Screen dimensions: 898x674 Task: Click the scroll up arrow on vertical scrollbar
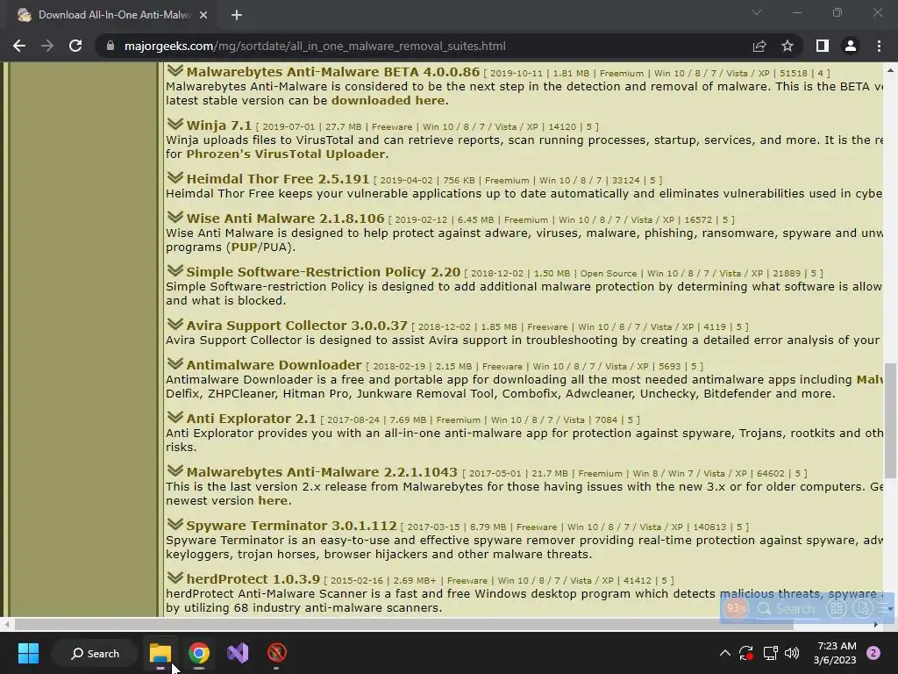[x=890, y=70]
